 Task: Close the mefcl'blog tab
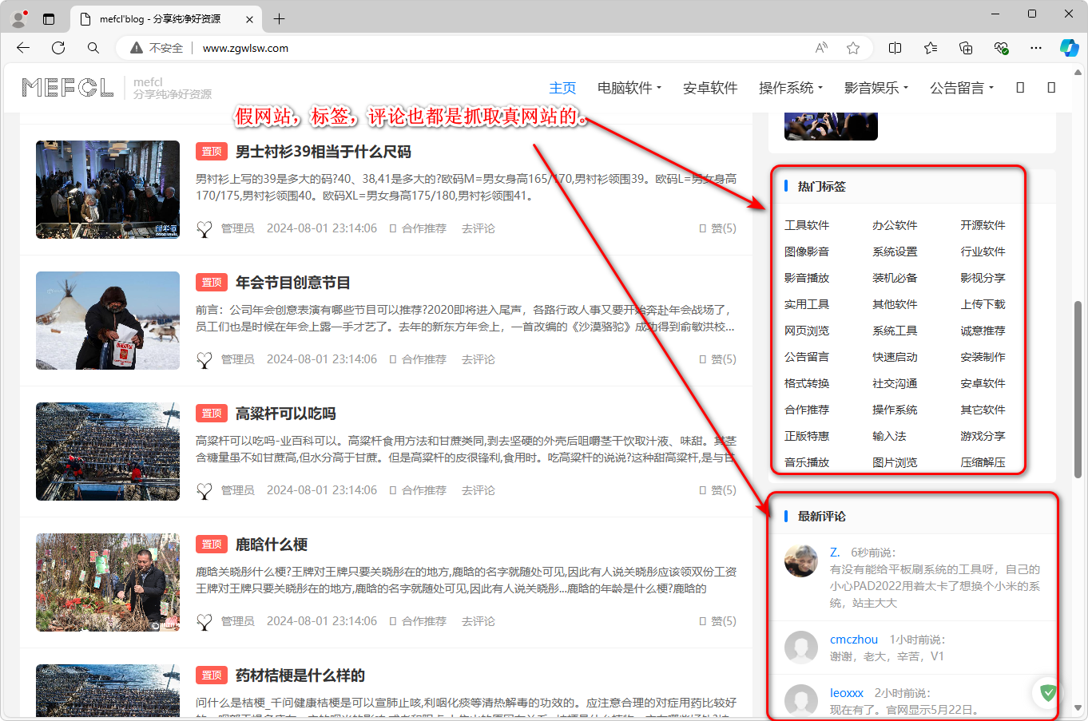tap(250, 19)
